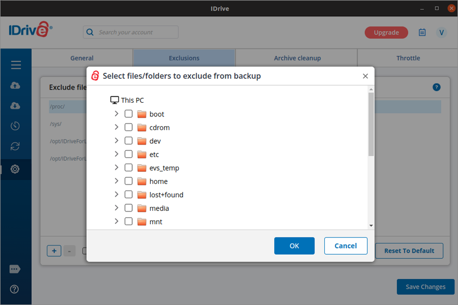Expand the mnt folder node

117,222
